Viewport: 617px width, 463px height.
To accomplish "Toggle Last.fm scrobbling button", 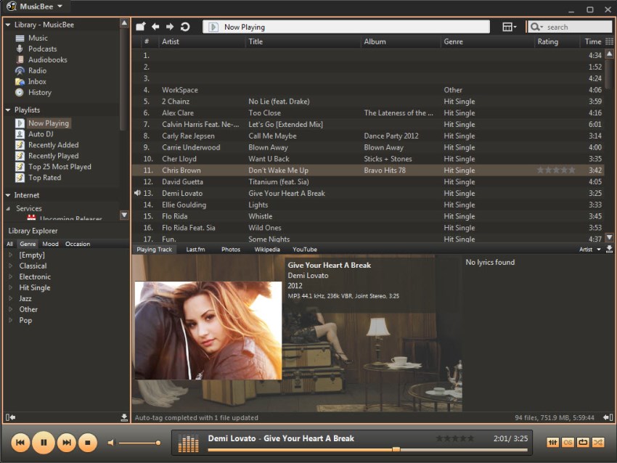I will coord(568,442).
